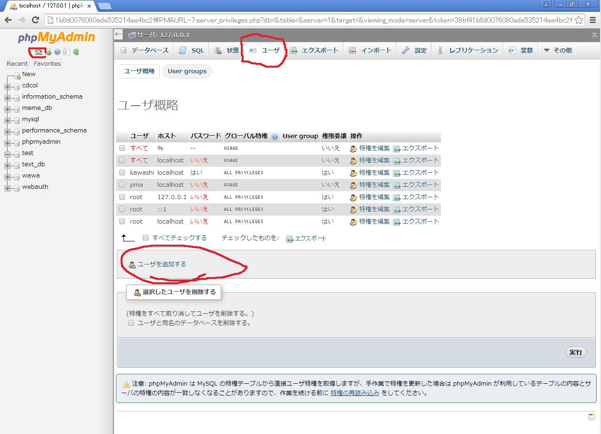Open the SQL tab
The image size is (601, 434).
192,50
